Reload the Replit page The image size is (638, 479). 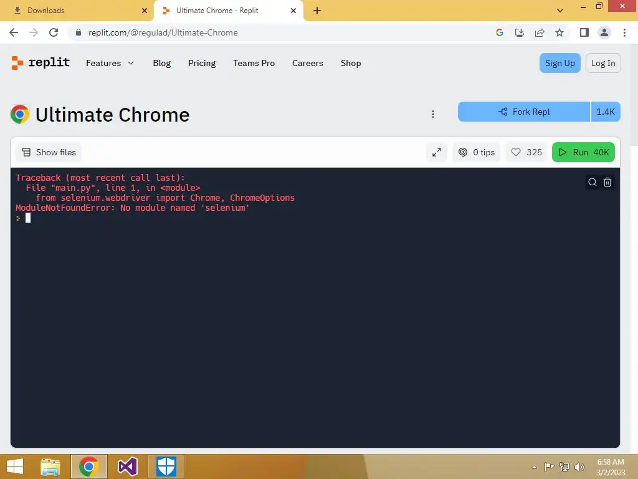[54, 32]
